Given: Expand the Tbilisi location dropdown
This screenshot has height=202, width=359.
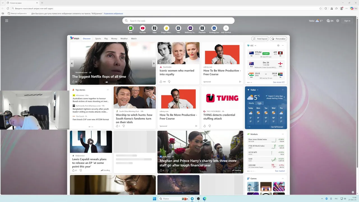Looking at the screenshot, I should tap(257, 90).
